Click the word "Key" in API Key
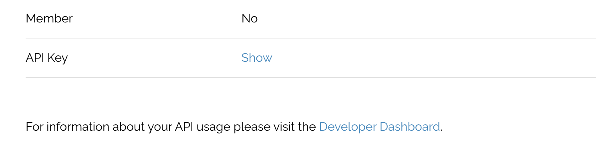 [x=58, y=58]
